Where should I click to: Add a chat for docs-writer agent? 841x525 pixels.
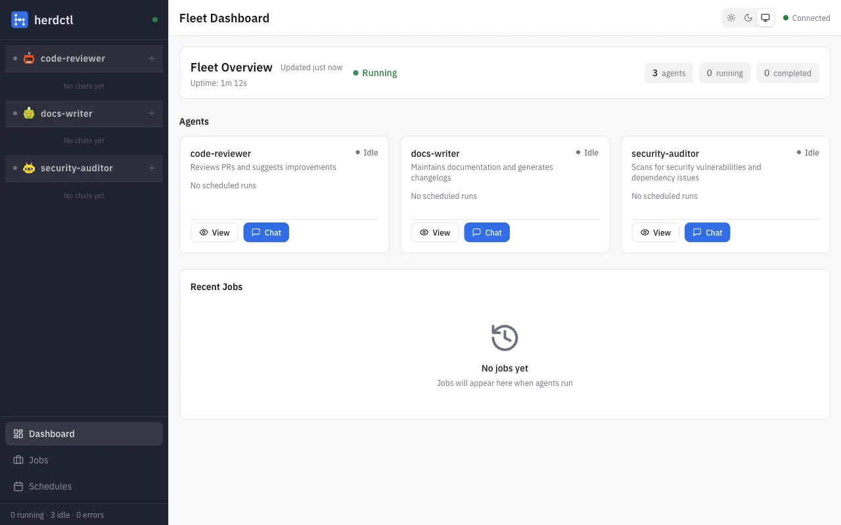pos(152,113)
